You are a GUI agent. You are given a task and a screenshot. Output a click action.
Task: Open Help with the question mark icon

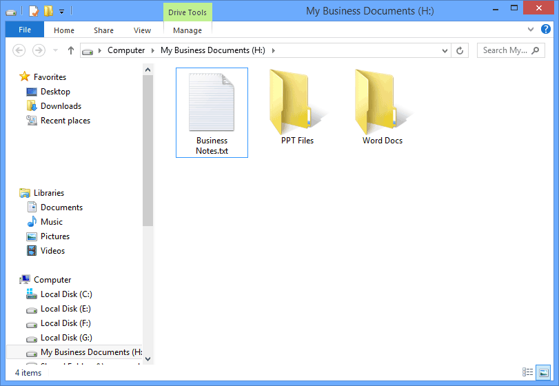coord(546,29)
